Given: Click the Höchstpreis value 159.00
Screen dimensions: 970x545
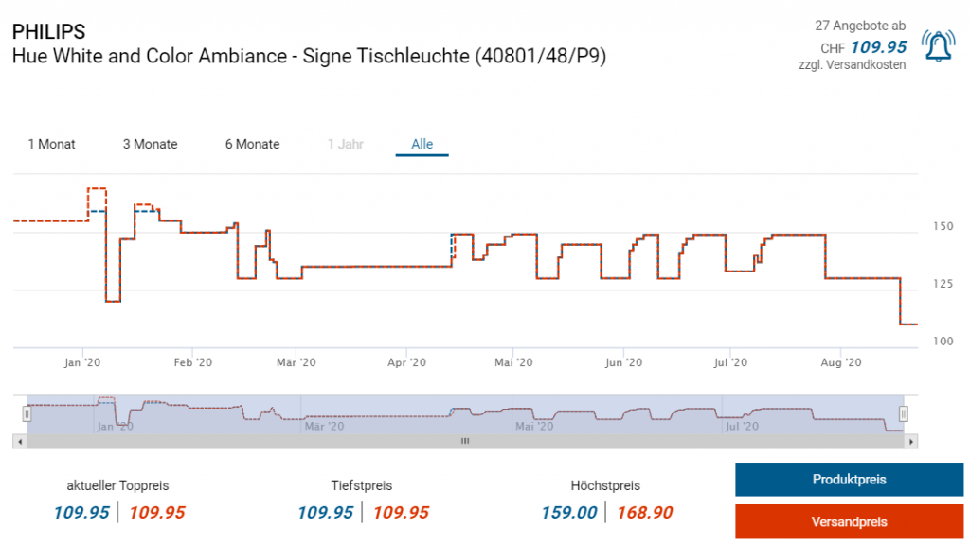Looking at the screenshot, I should 569,513.
